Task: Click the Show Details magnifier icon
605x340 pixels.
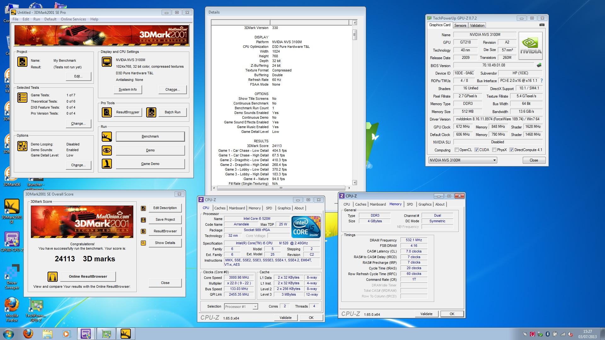Action: point(143,243)
